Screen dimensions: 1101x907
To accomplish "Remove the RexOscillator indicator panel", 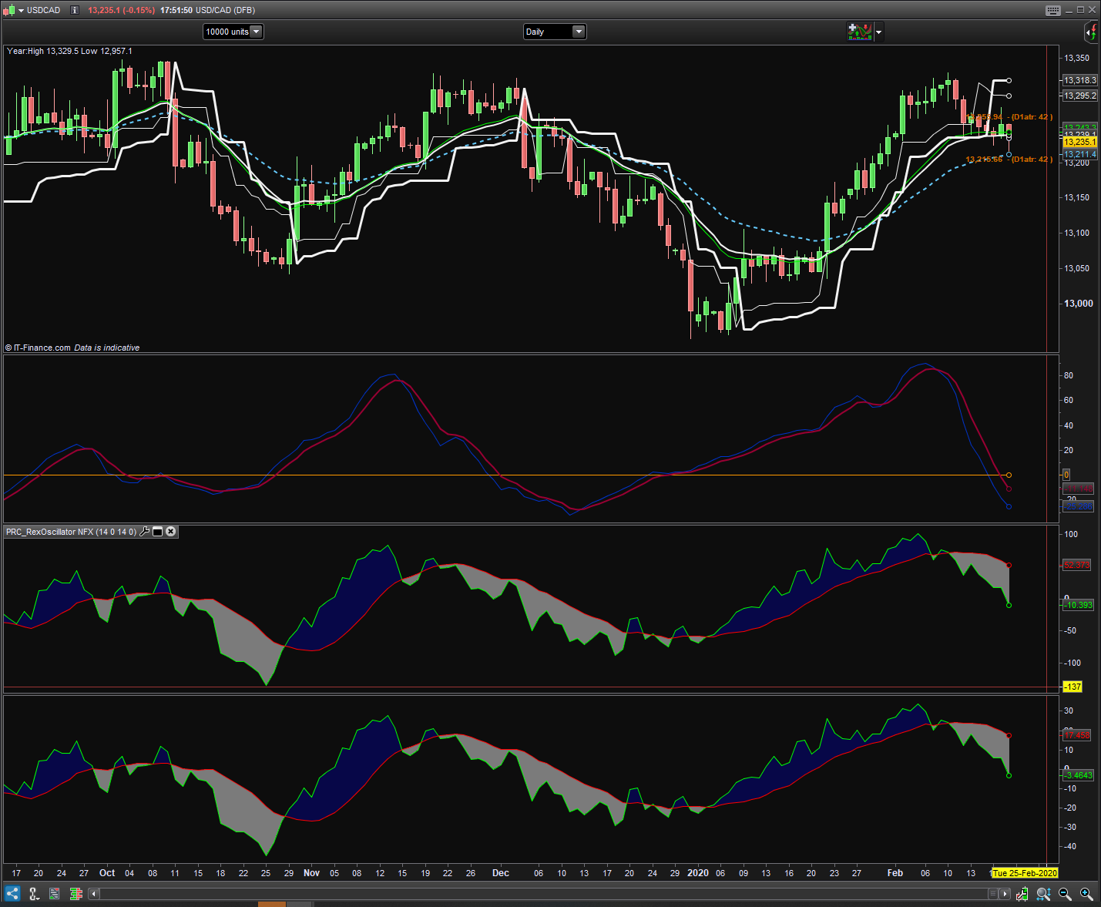I will [x=171, y=532].
